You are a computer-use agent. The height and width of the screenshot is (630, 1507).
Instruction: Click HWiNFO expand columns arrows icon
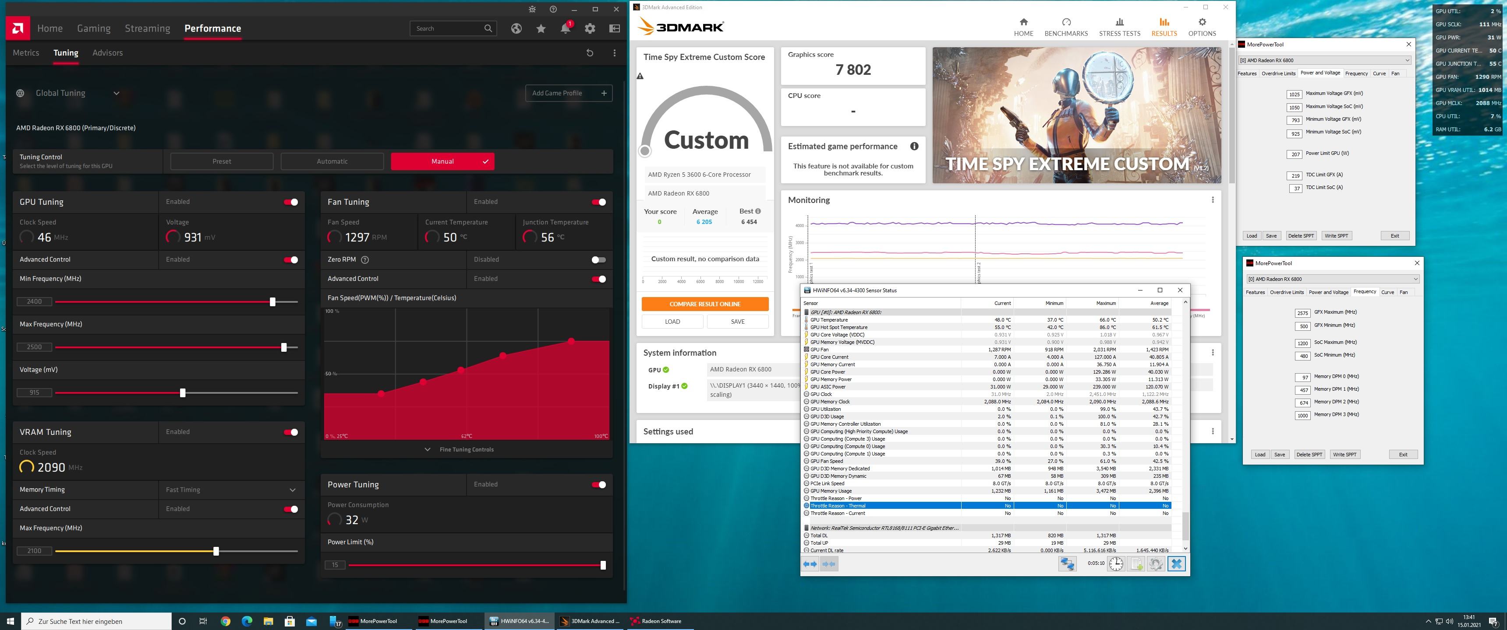coord(810,564)
